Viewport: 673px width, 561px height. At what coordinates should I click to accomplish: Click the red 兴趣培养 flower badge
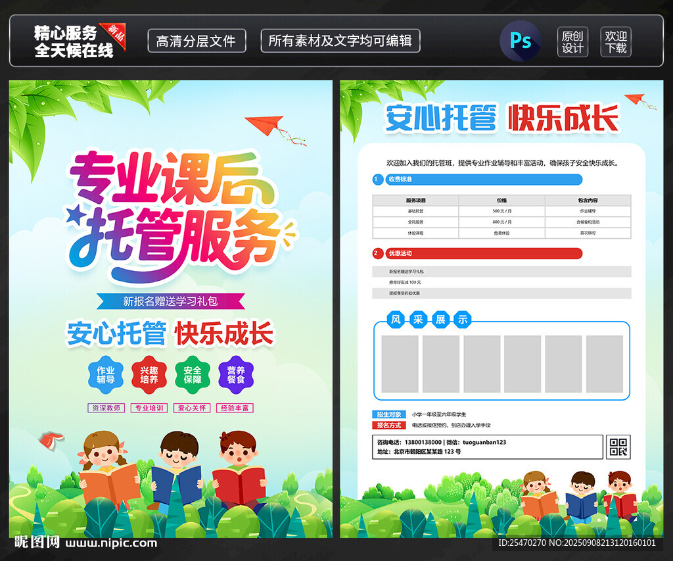click(149, 375)
